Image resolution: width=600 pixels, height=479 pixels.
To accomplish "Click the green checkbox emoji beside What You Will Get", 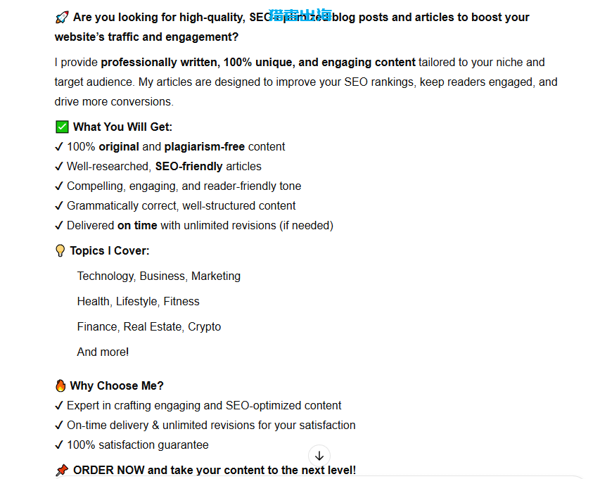I will click(x=62, y=127).
